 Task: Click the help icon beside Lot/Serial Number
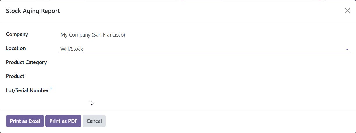tap(51, 89)
